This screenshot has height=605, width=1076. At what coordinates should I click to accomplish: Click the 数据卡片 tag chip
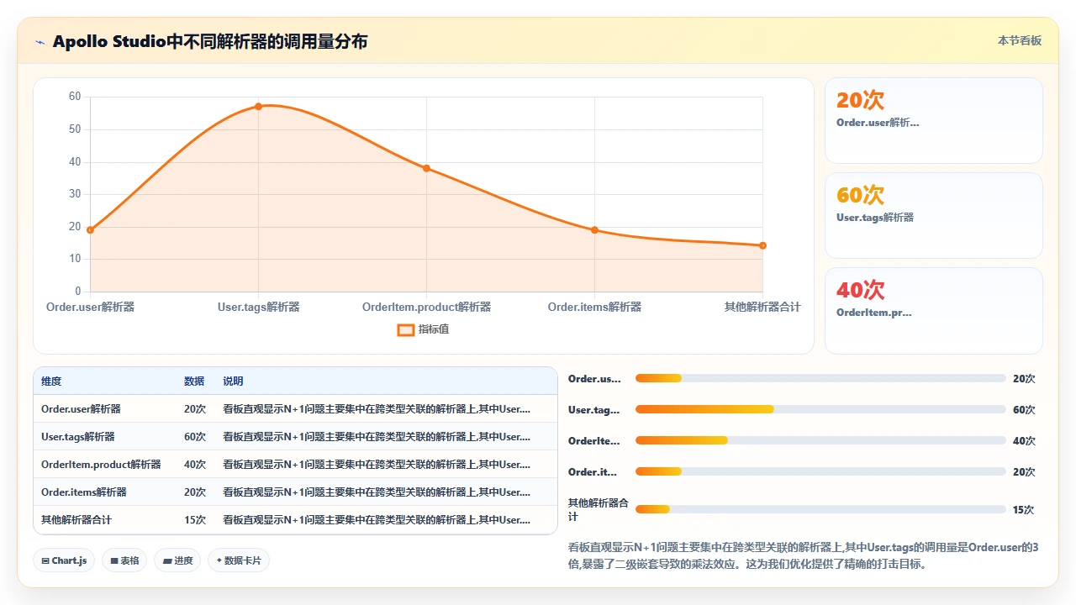pos(239,560)
